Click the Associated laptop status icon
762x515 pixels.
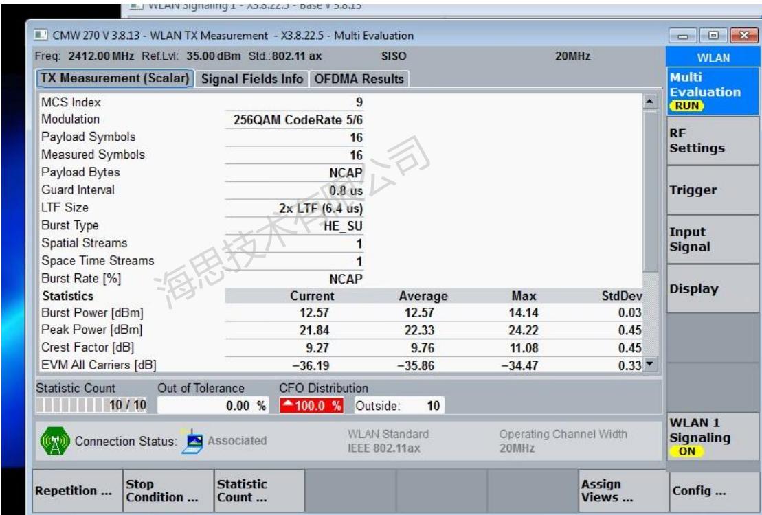click(192, 441)
